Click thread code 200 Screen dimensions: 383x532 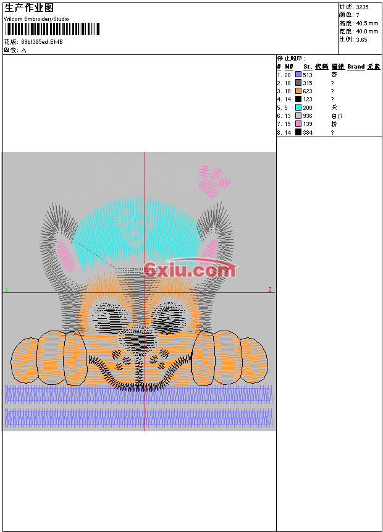[x=308, y=108]
